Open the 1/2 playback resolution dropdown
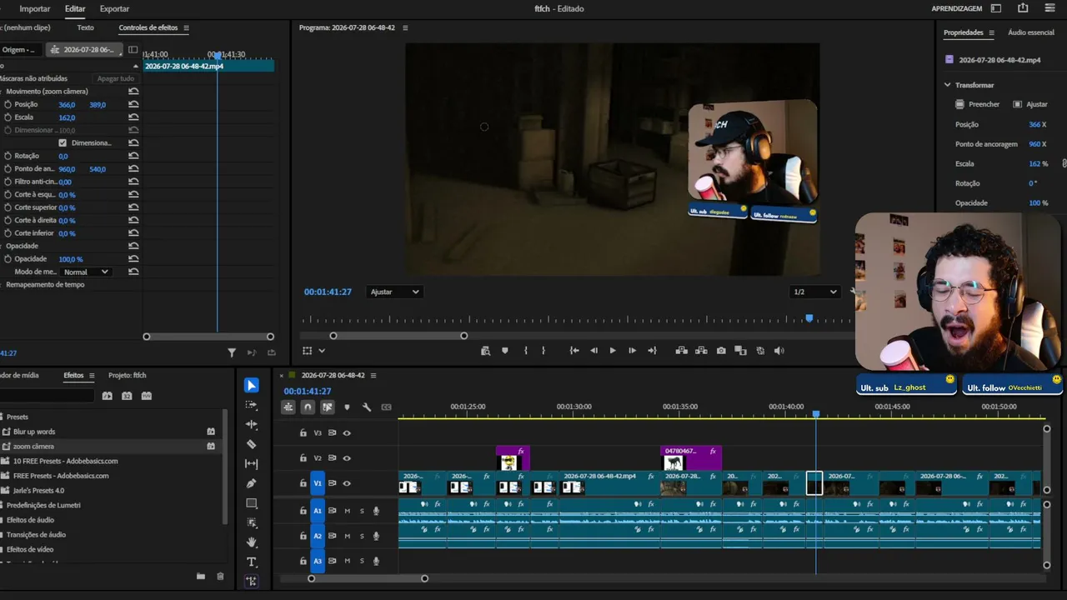1067x600 pixels. pyautogui.click(x=815, y=292)
